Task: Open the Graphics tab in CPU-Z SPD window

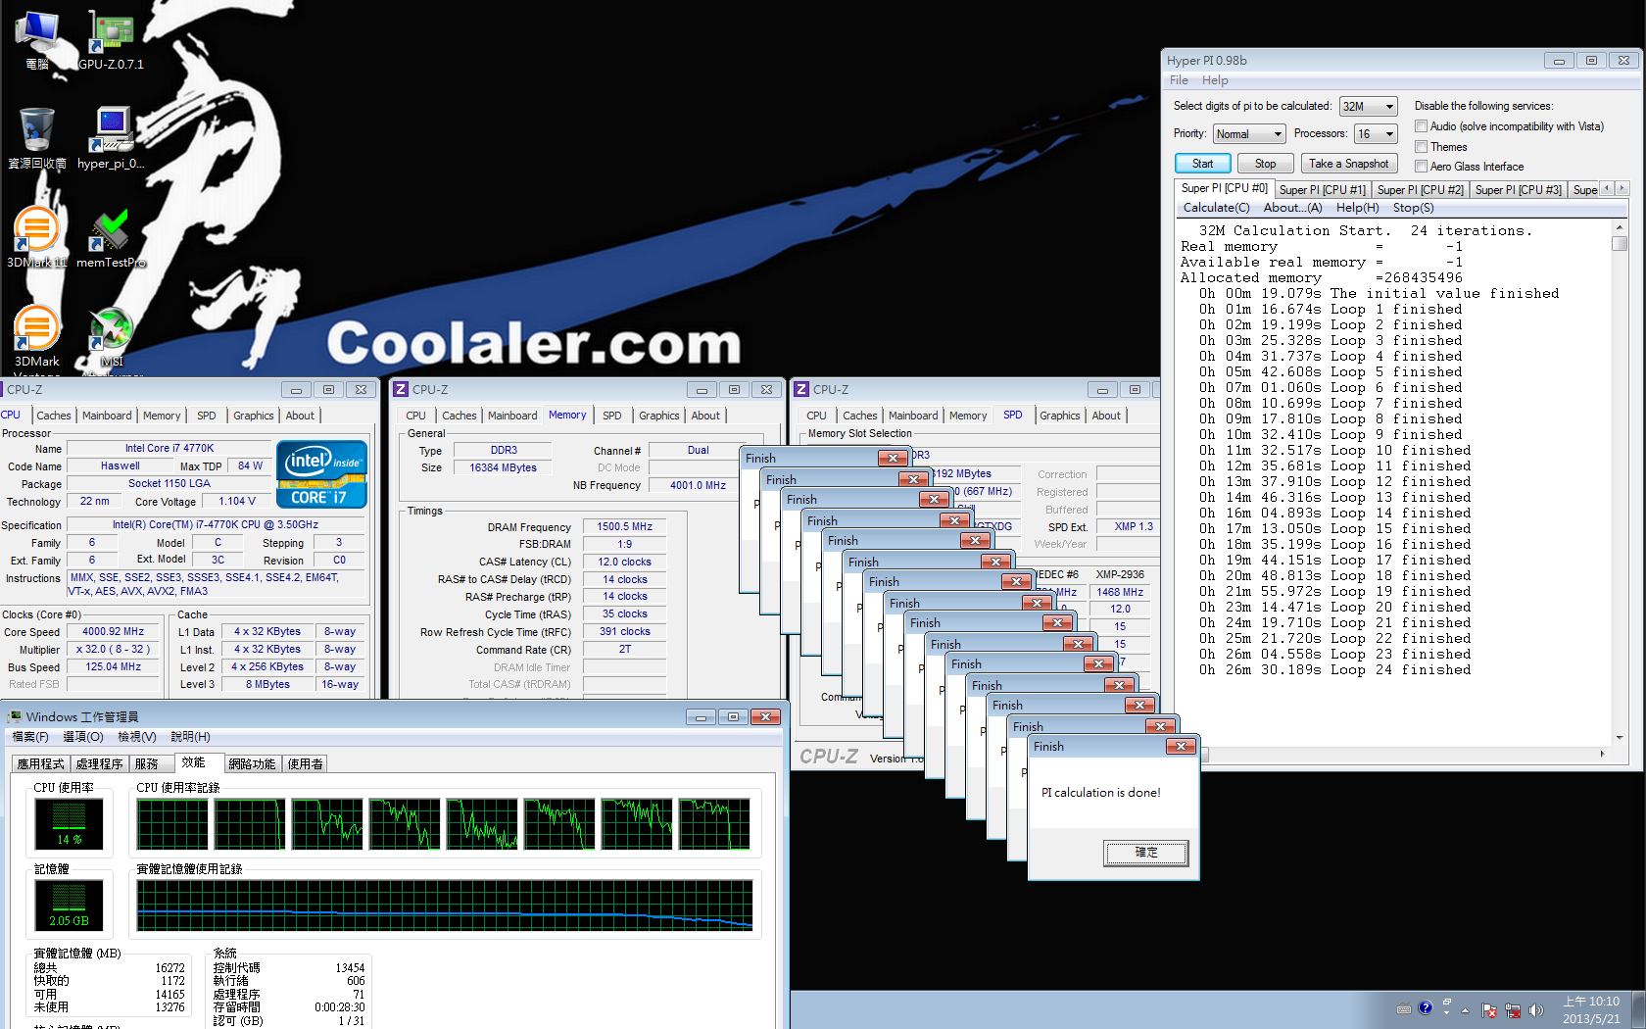Action: (1060, 416)
